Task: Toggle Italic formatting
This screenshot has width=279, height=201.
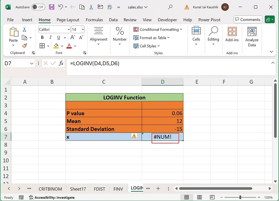Action: pos(50,37)
